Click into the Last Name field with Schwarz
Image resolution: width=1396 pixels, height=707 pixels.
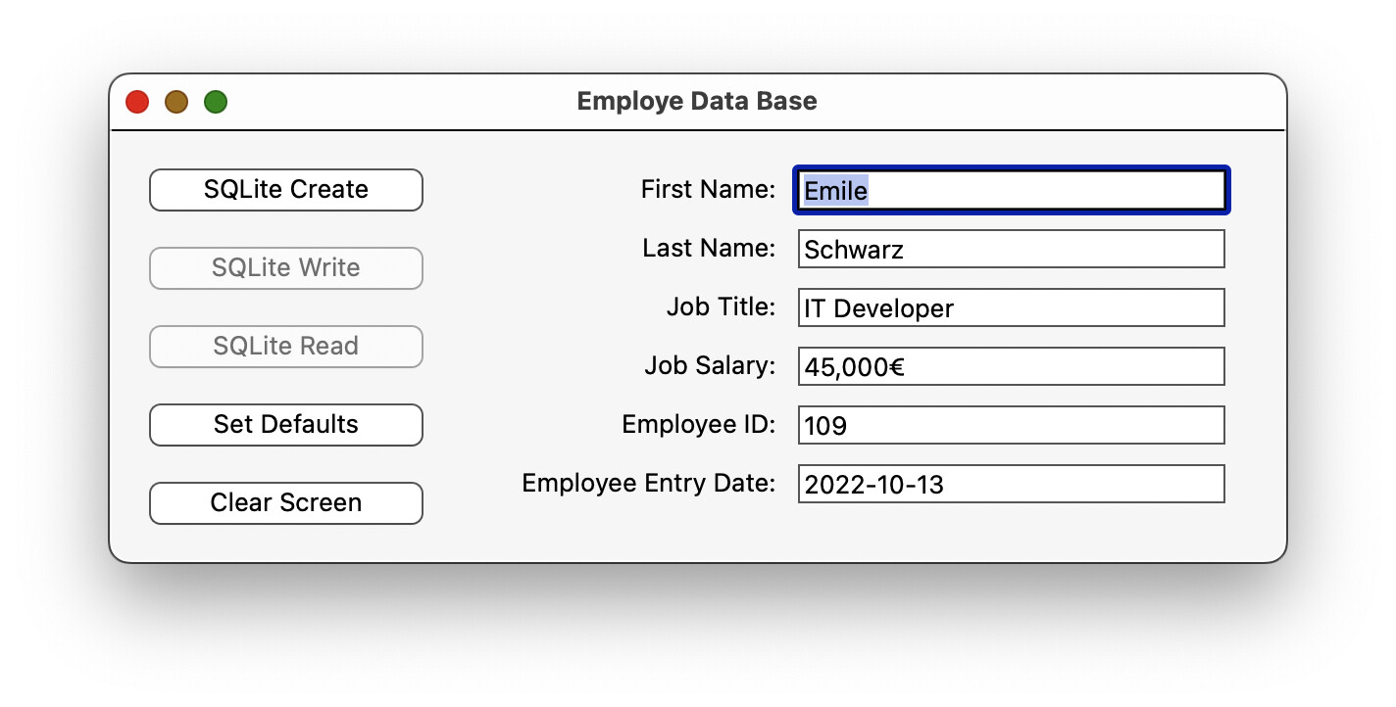[x=1012, y=249]
